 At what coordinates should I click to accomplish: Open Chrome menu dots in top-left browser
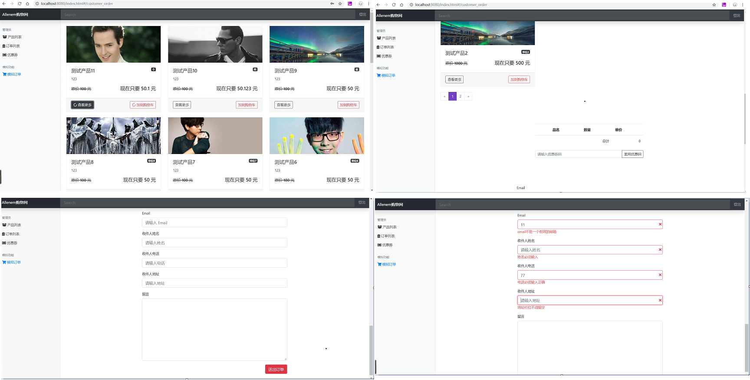point(368,3)
